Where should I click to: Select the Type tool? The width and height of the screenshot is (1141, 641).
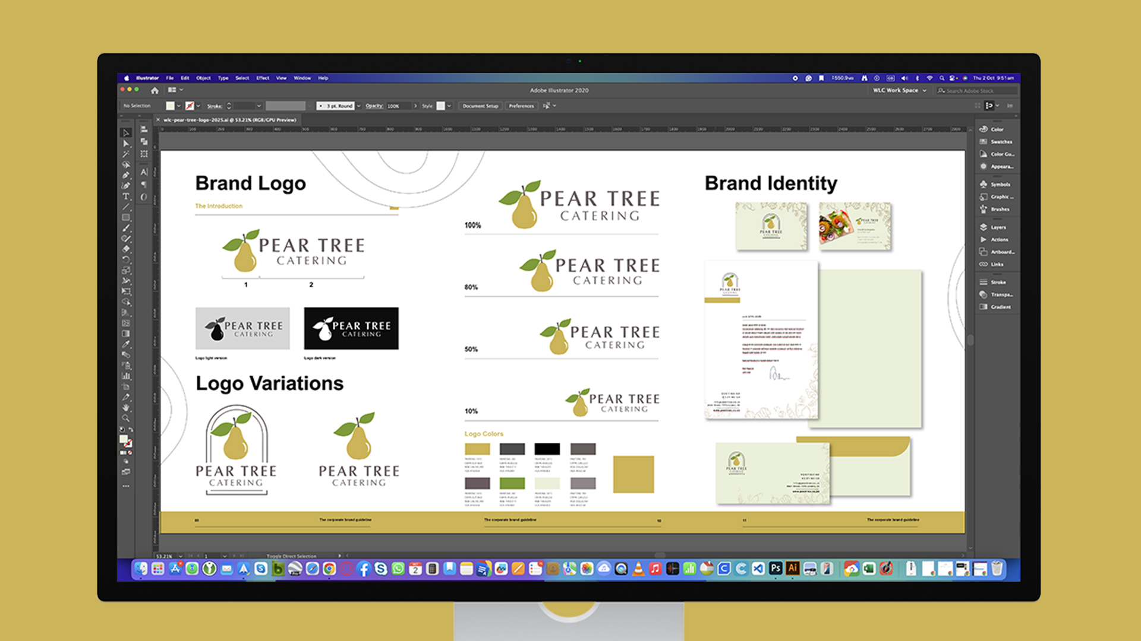[x=126, y=196]
